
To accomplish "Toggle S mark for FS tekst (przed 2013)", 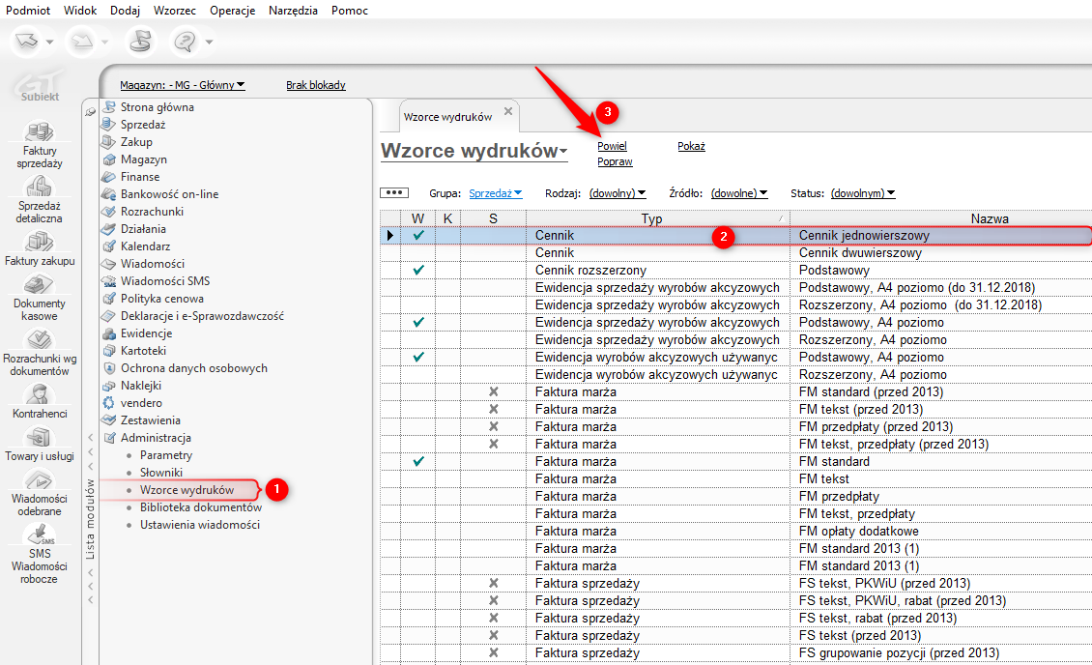I will pos(494,636).
